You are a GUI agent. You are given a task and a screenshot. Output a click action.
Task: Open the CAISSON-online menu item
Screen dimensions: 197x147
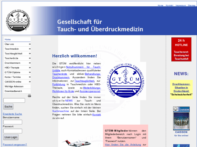tap(17, 82)
